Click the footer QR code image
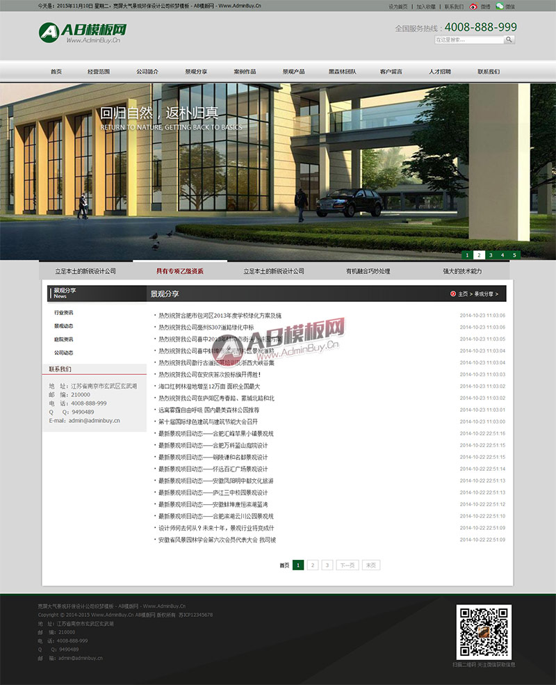 [484, 632]
